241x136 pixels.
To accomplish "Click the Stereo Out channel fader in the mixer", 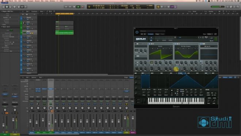I will pos(125,118).
